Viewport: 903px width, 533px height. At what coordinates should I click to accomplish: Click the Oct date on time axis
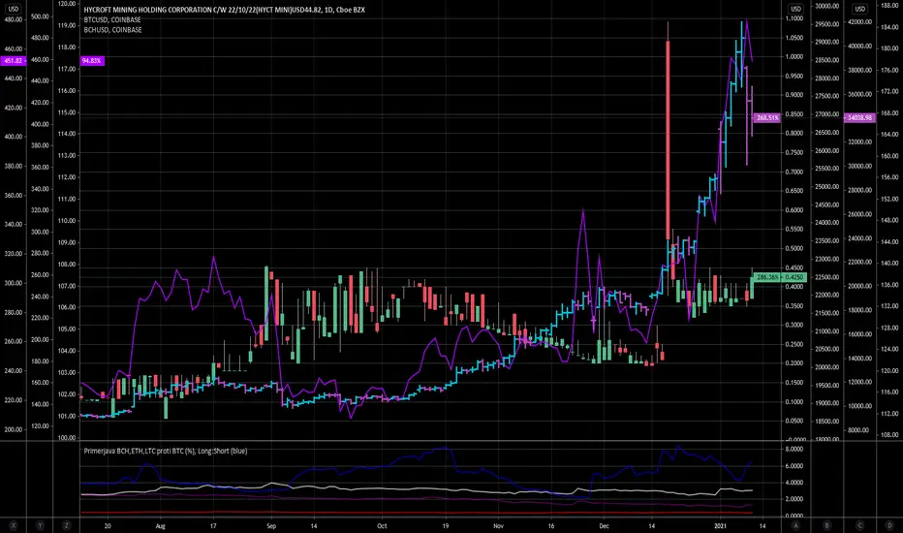pyautogui.click(x=382, y=526)
